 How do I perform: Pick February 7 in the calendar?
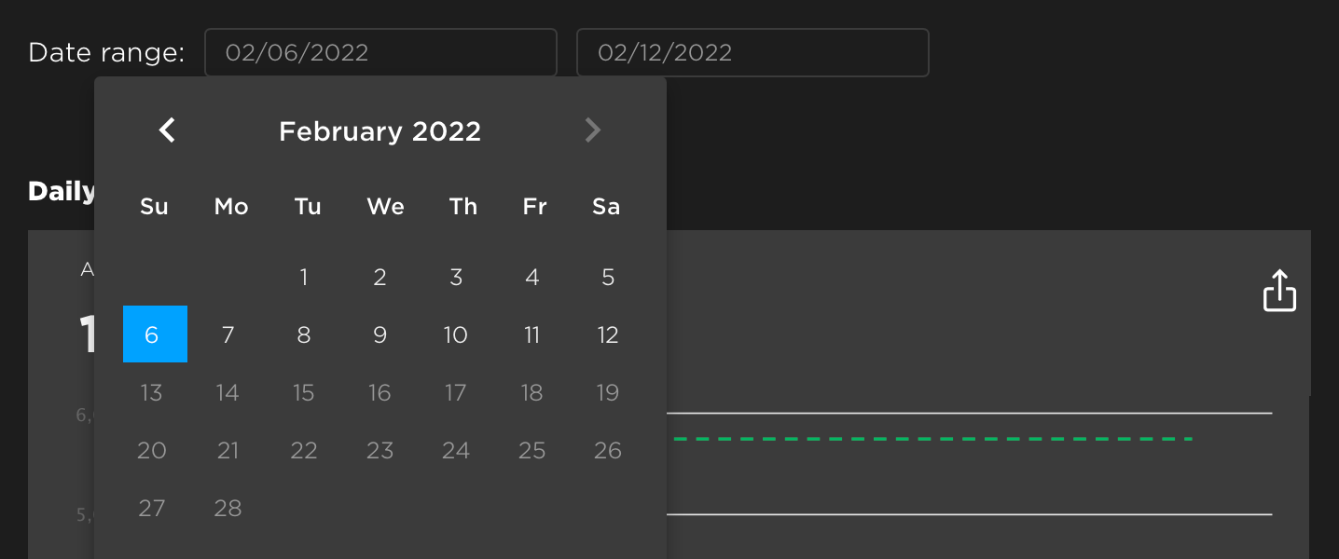[x=228, y=334]
